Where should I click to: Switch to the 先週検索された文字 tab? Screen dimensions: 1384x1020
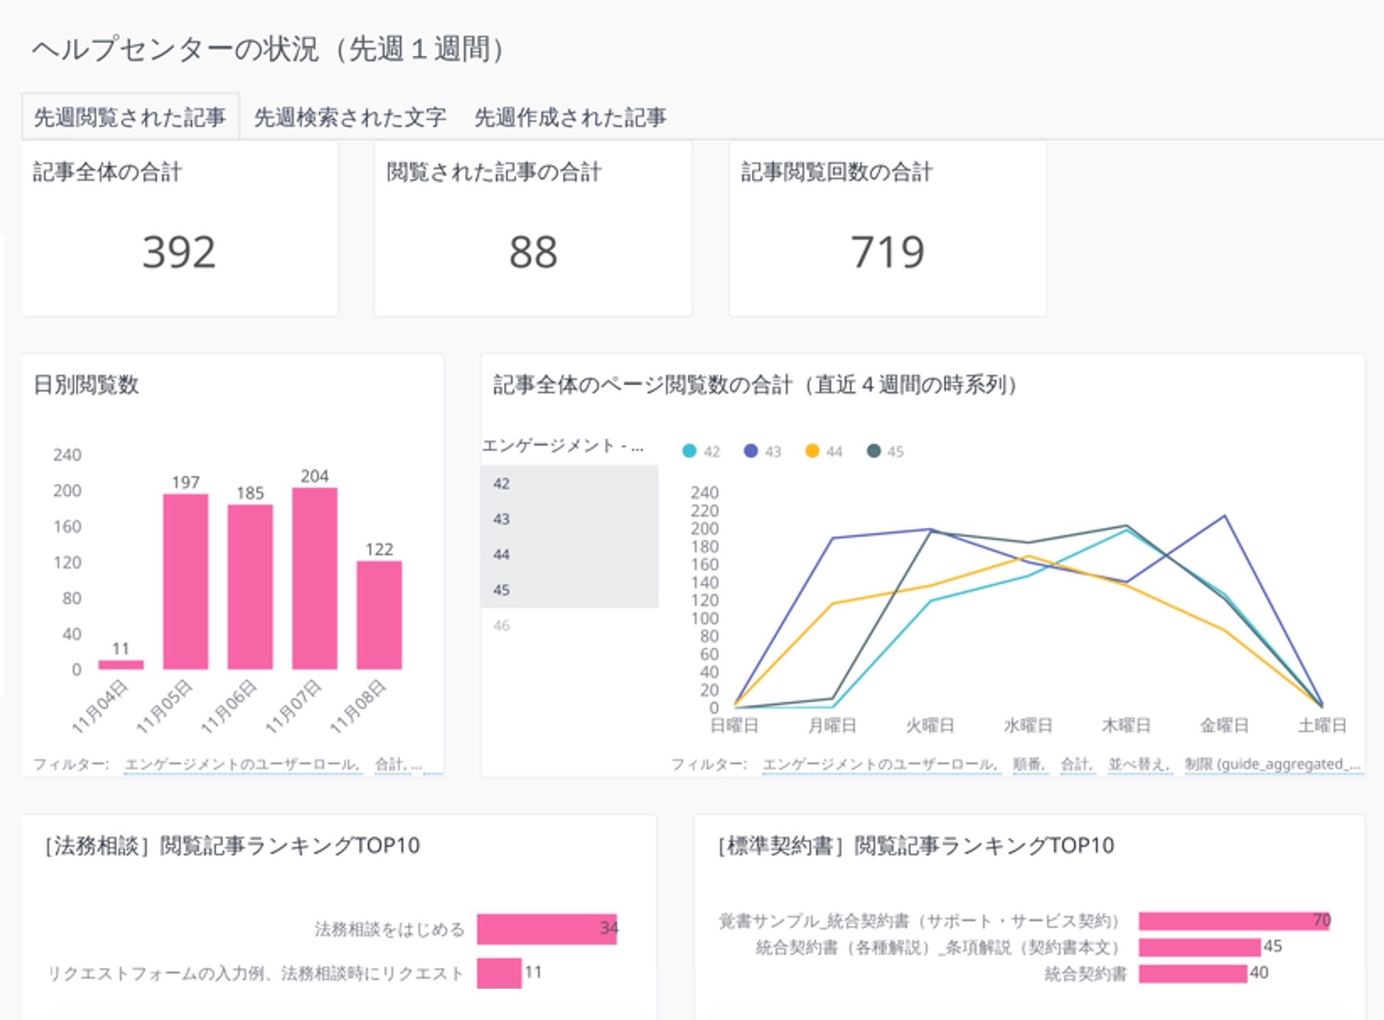pyautogui.click(x=350, y=118)
